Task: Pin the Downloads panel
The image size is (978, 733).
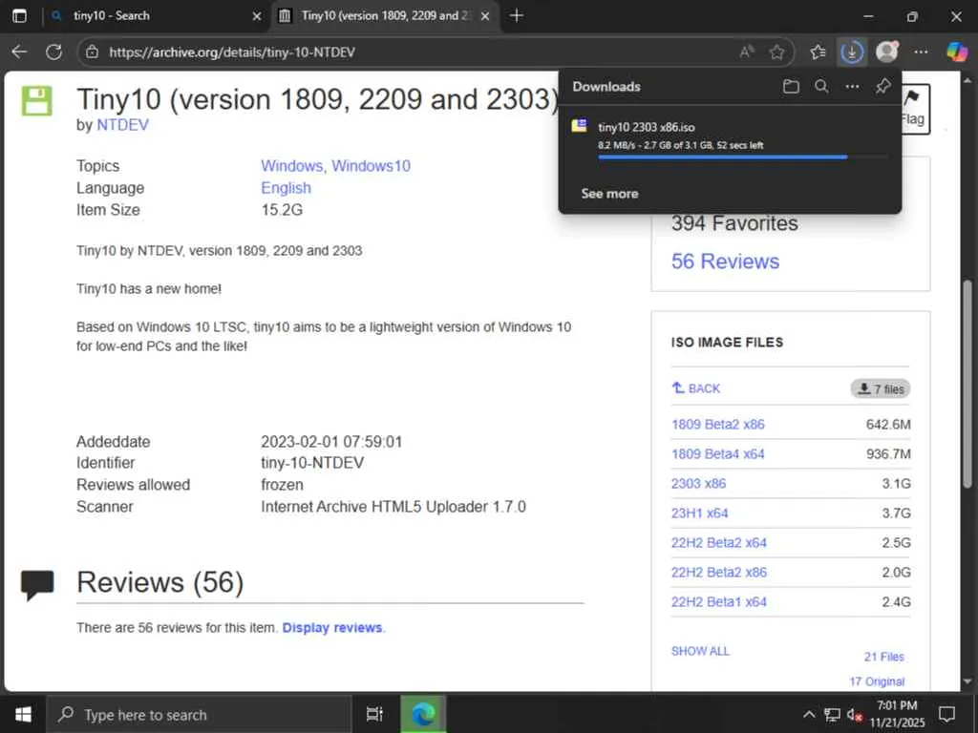Action: point(882,87)
